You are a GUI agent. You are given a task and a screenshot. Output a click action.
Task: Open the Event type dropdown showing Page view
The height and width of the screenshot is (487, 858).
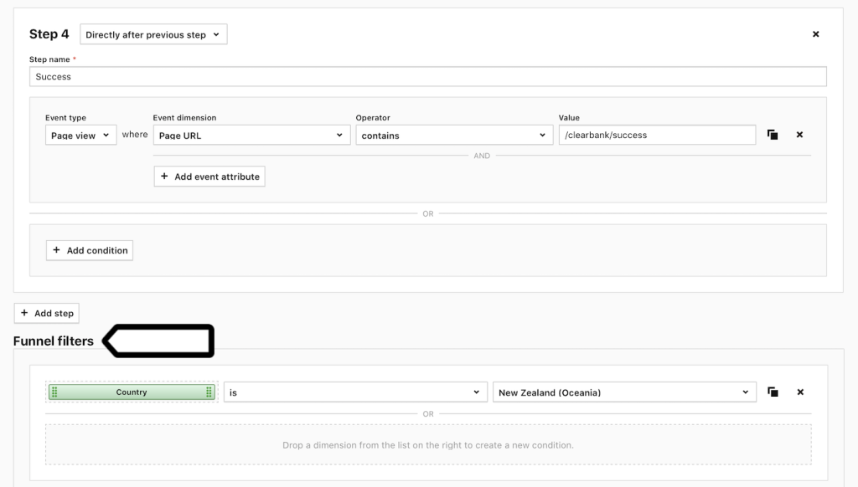80,134
